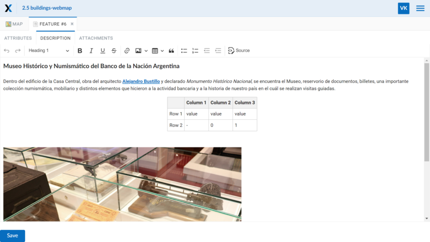Switch to the Map tab
430x242 pixels.
point(14,24)
